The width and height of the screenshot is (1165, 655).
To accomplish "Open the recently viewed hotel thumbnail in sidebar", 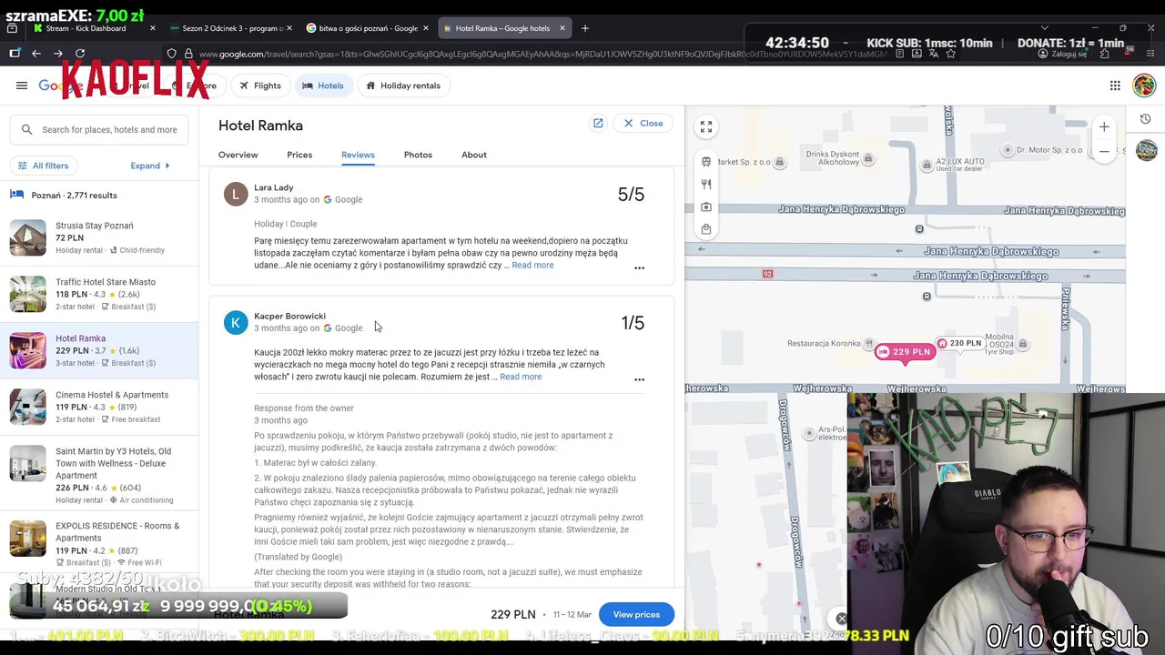I will point(1146,149).
